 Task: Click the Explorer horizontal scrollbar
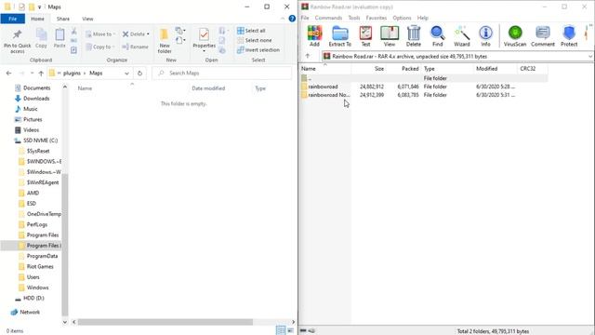(x=165, y=322)
